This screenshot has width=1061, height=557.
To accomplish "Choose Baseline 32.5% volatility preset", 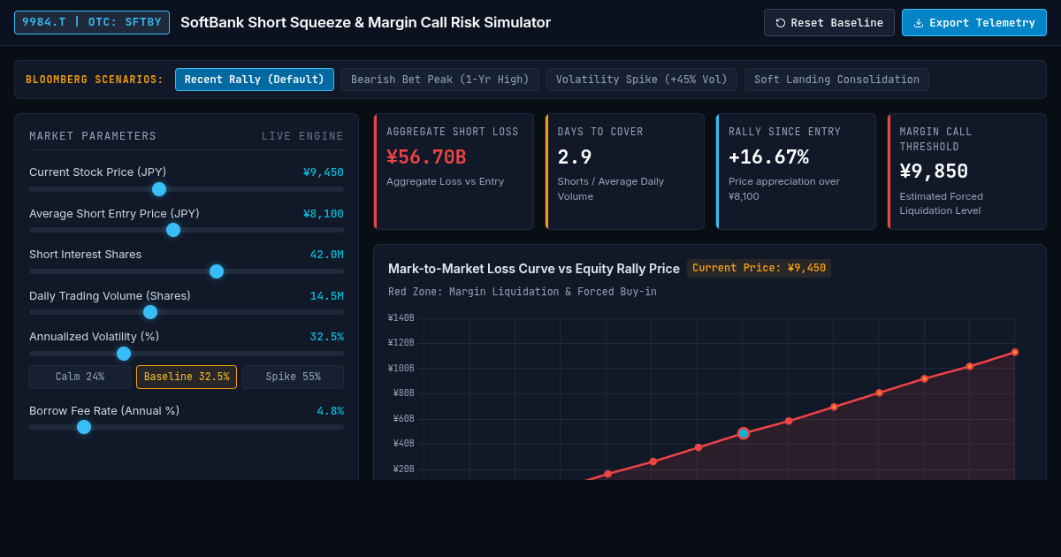I will [187, 377].
